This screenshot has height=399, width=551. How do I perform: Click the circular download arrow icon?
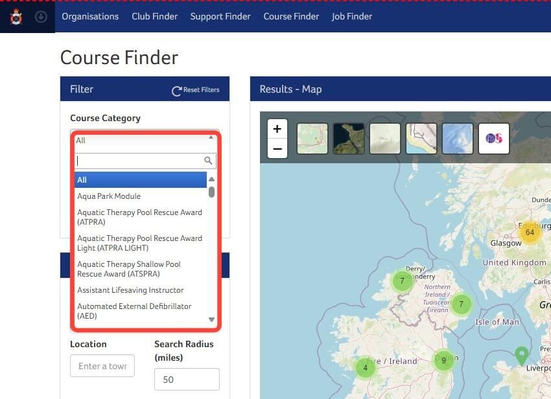pos(41,16)
